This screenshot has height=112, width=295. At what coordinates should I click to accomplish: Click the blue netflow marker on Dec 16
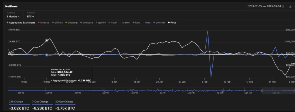click(x=47, y=55)
